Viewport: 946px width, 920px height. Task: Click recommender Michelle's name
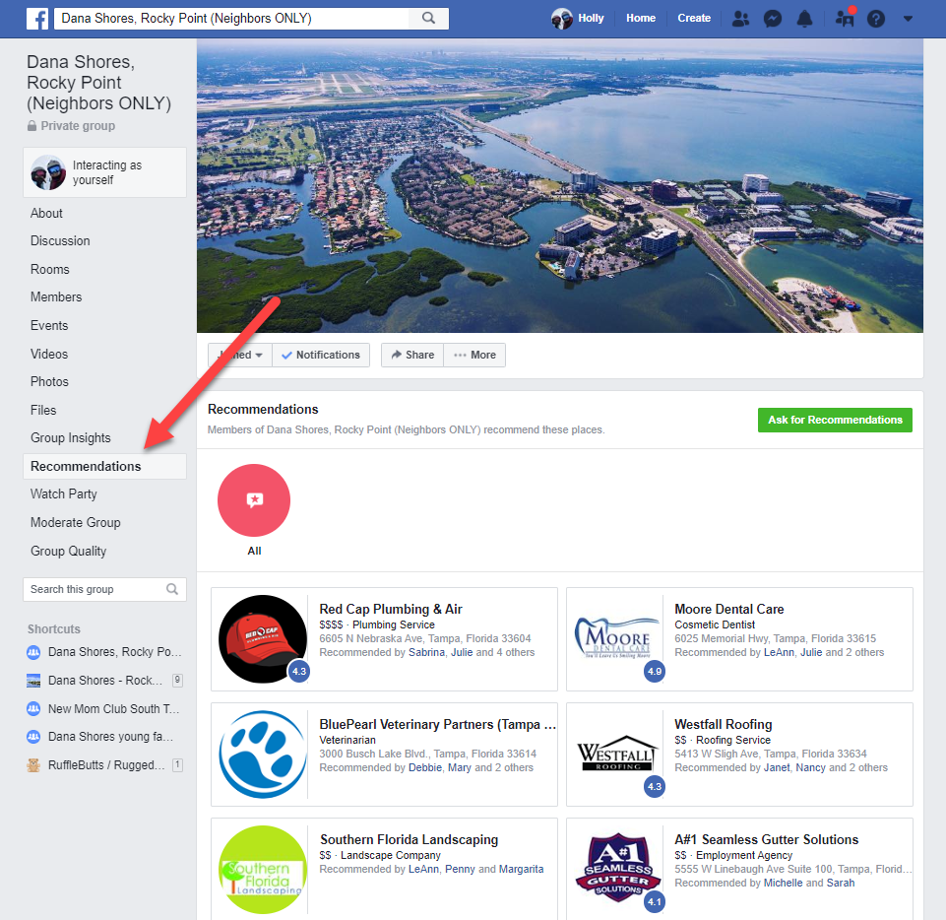[784, 884]
